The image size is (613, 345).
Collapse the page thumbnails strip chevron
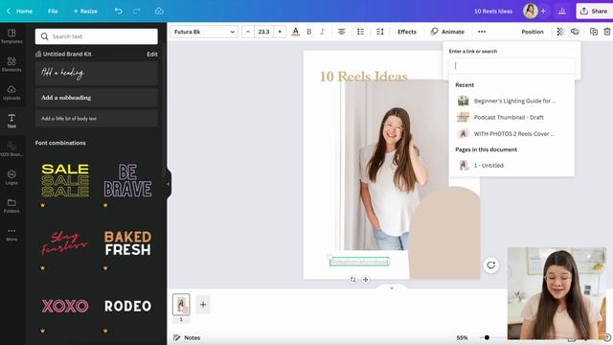tap(392, 287)
